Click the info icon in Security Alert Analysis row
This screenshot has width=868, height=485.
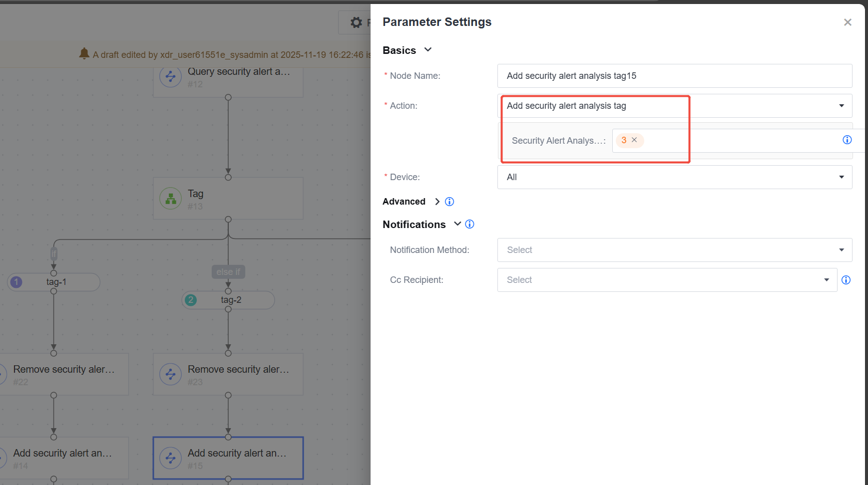(847, 140)
